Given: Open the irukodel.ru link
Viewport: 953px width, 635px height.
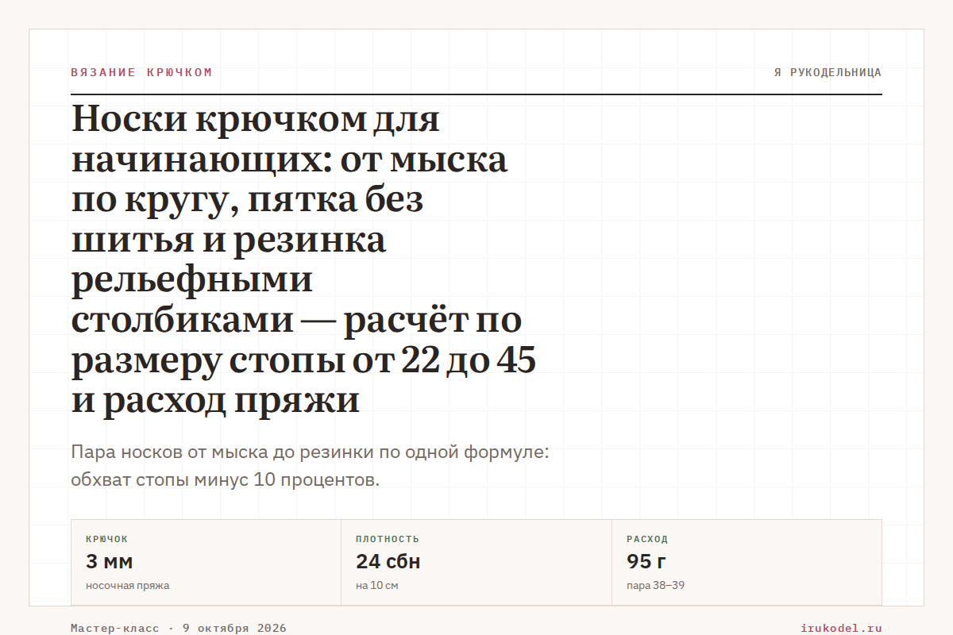Looking at the screenshot, I should 841,628.
